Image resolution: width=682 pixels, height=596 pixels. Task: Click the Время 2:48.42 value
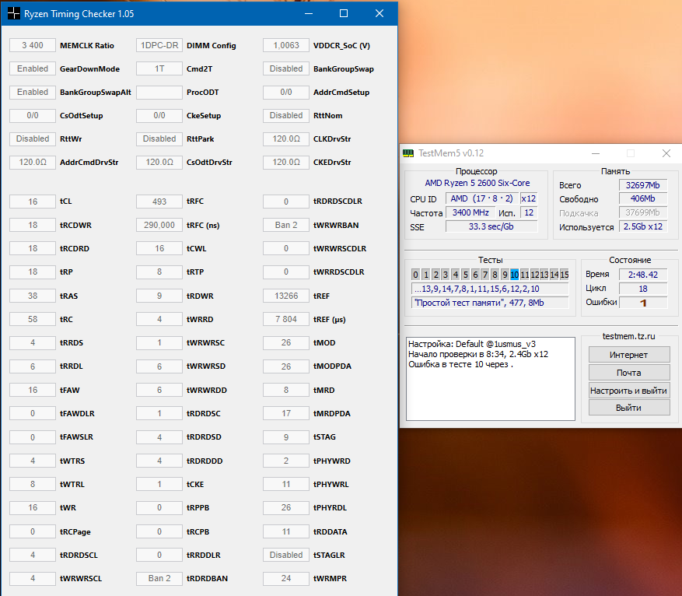pos(643,275)
